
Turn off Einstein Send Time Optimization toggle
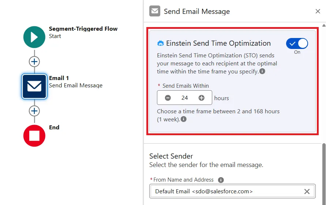click(297, 44)
